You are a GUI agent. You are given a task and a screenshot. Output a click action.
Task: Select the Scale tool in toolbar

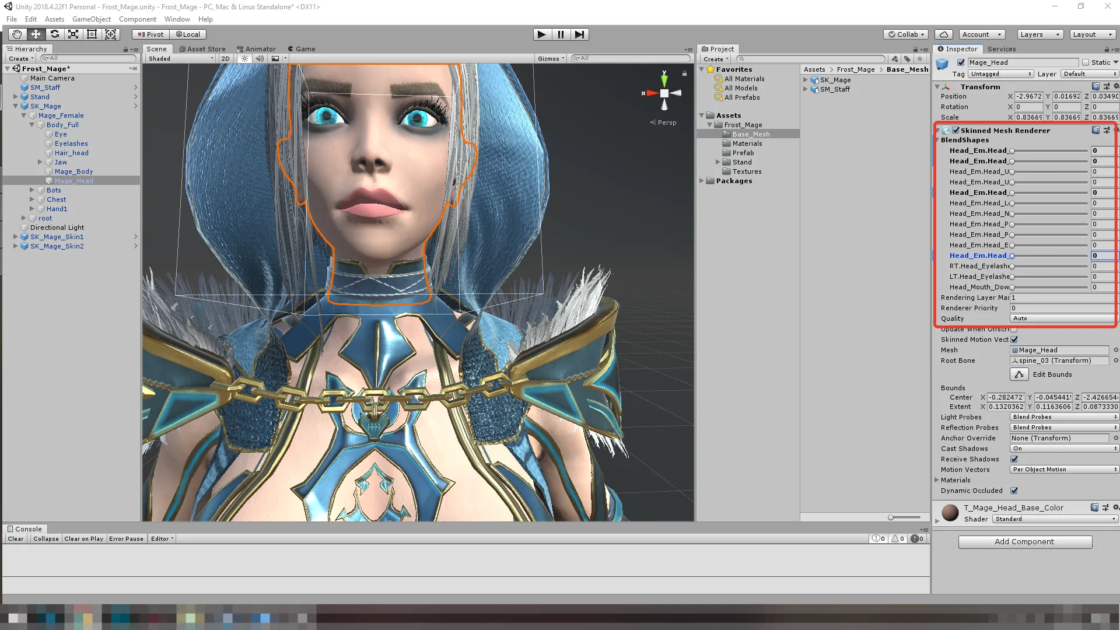pos(73,34)
